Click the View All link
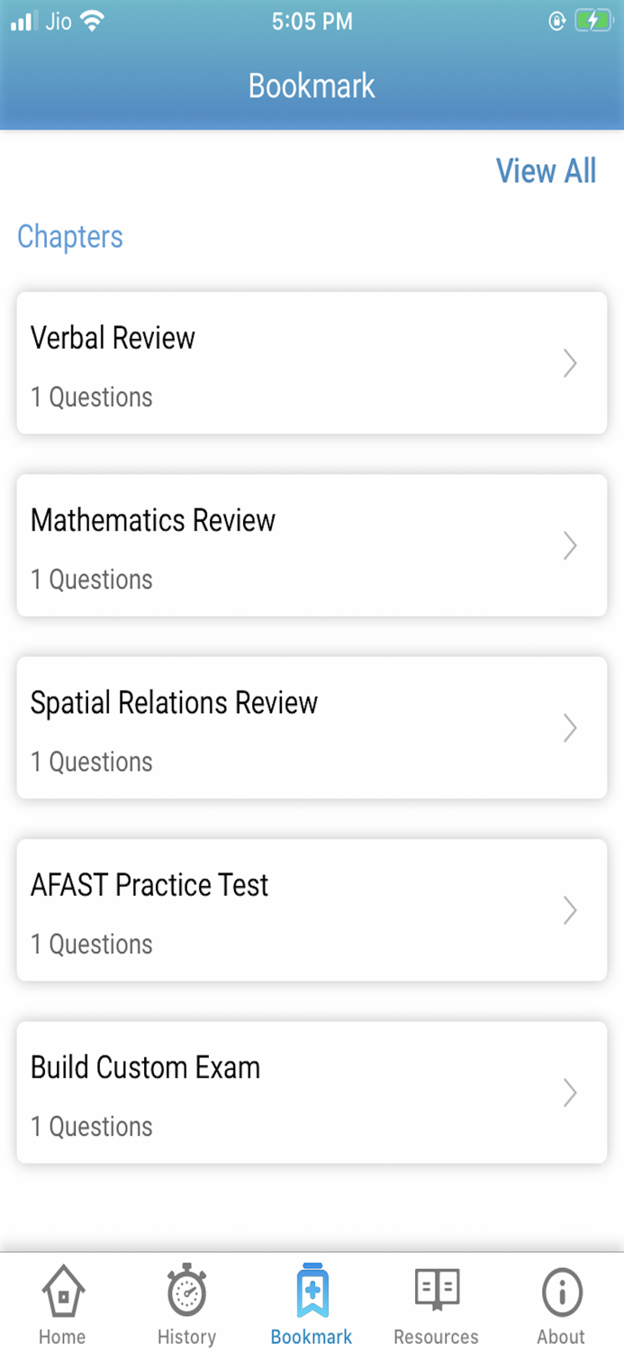The image size is (624, 1352). (546, 170)
